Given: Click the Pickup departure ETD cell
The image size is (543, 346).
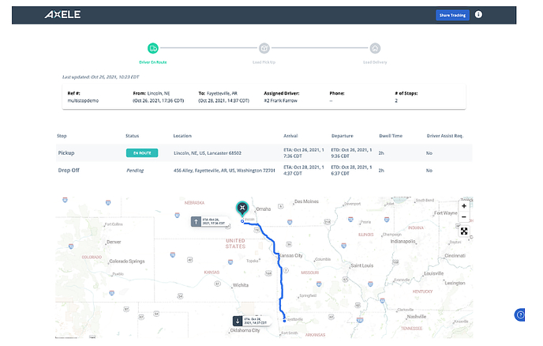Looking at the screenshot, I should coord(351,153).
